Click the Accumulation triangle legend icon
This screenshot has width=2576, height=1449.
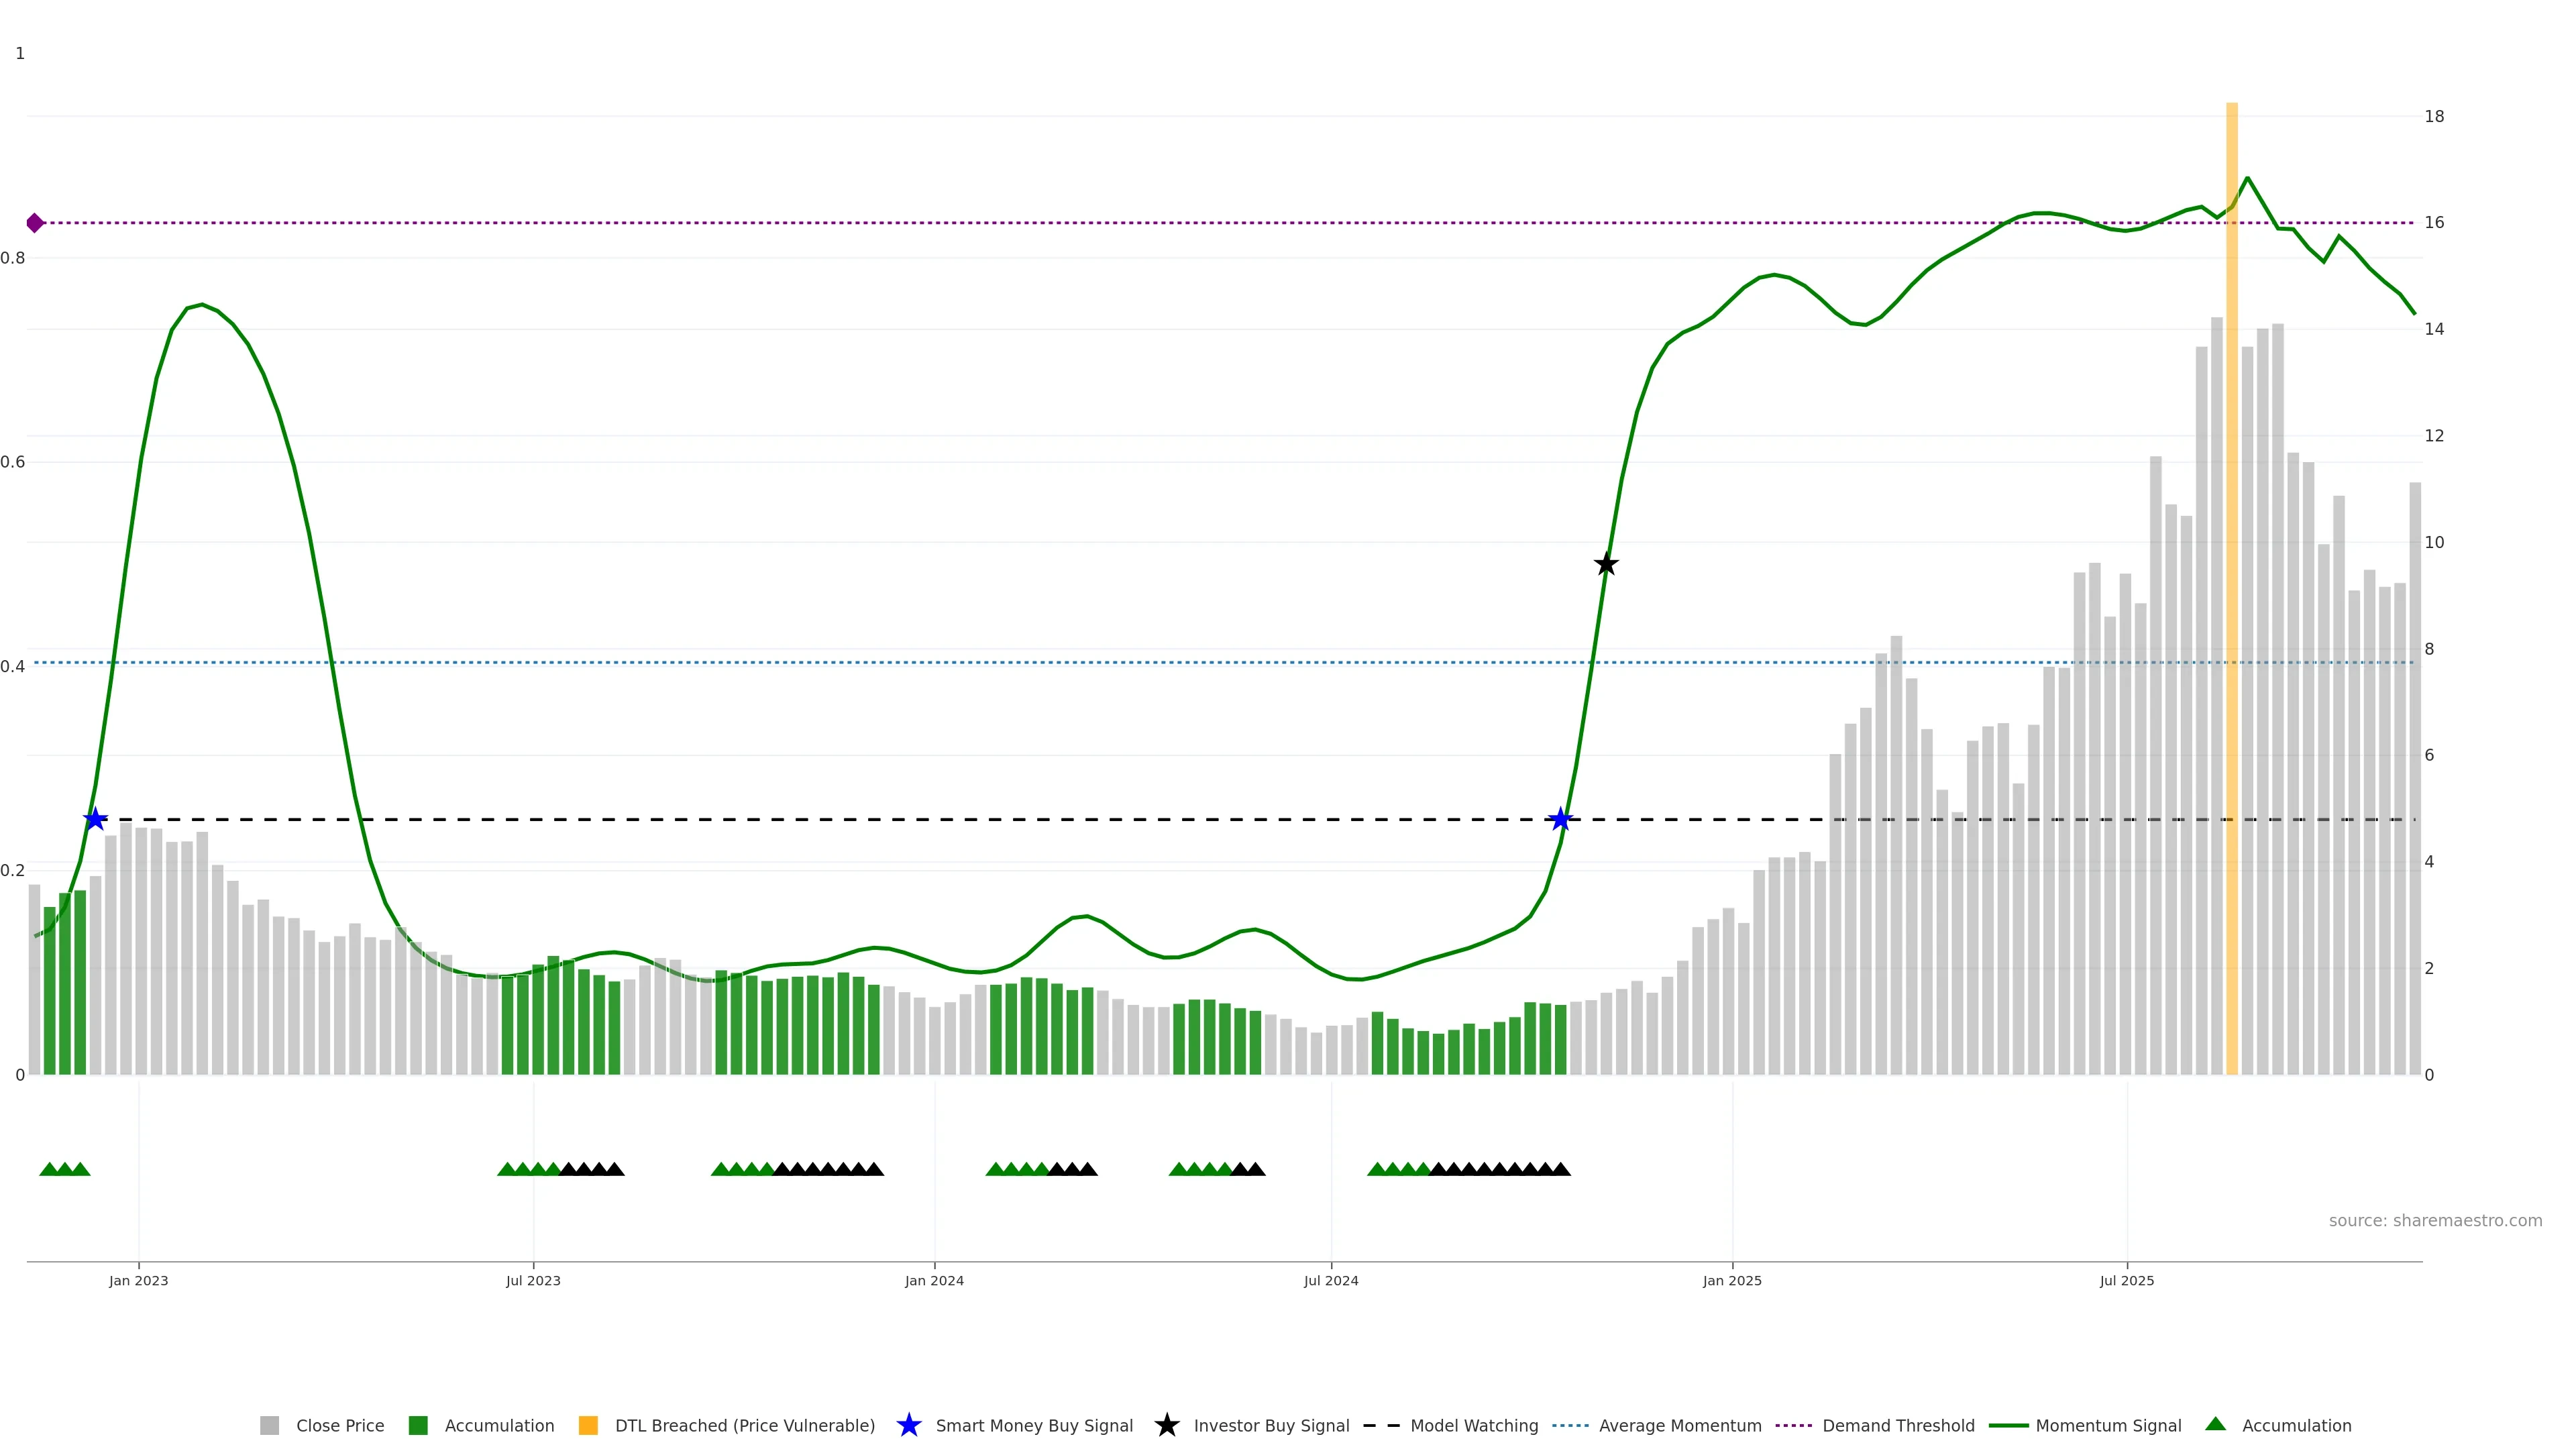coord(2215,1424)
